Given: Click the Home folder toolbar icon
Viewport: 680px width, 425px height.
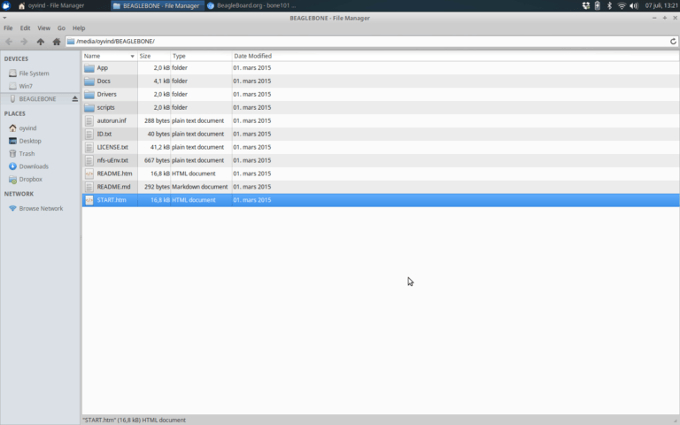Looking at the screenshot, I should 57,42.
